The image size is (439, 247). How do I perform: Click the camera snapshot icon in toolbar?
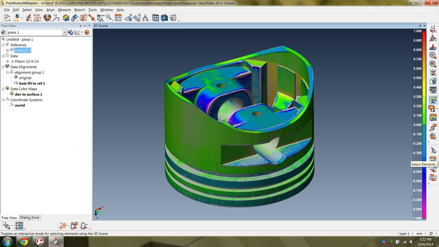[164, 18]
